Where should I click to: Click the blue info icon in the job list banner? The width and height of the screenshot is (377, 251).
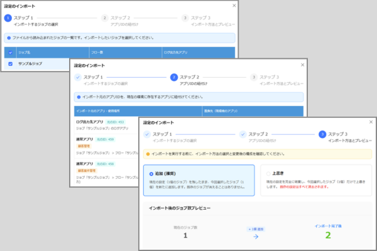(9, 38)
